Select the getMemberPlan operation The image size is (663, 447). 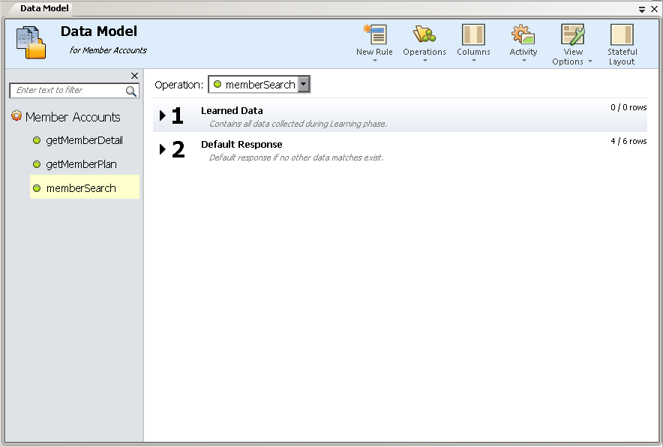point(81,164)
